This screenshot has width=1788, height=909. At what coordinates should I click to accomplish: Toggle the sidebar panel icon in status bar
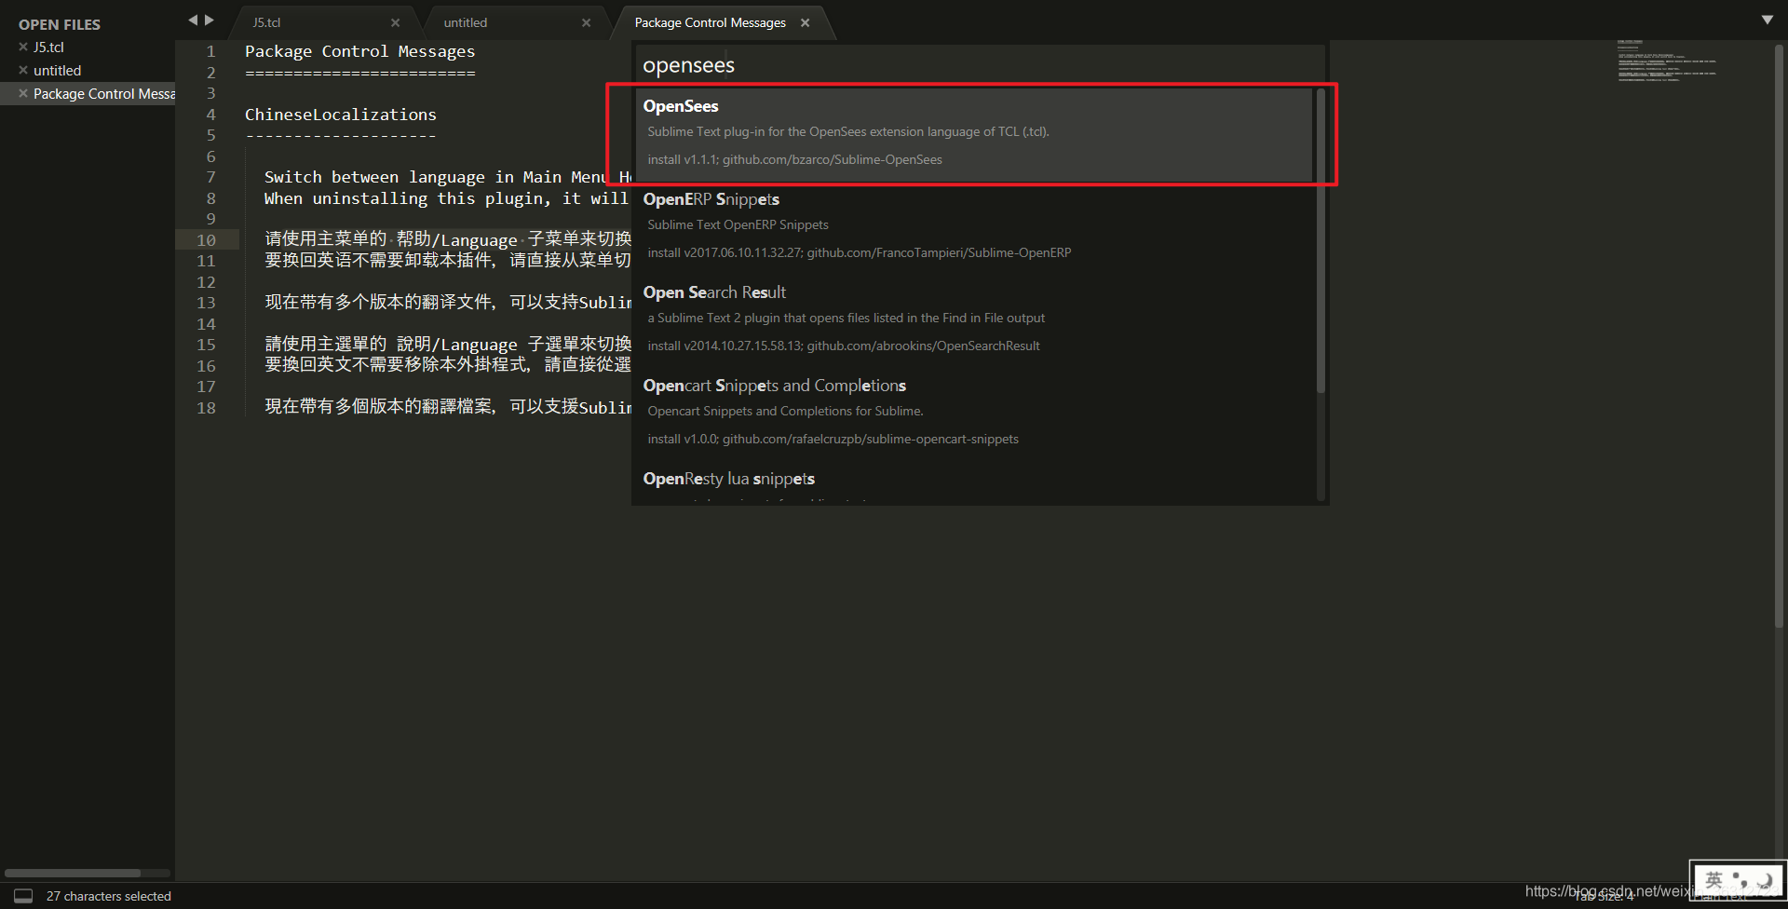tap(23, 896)
